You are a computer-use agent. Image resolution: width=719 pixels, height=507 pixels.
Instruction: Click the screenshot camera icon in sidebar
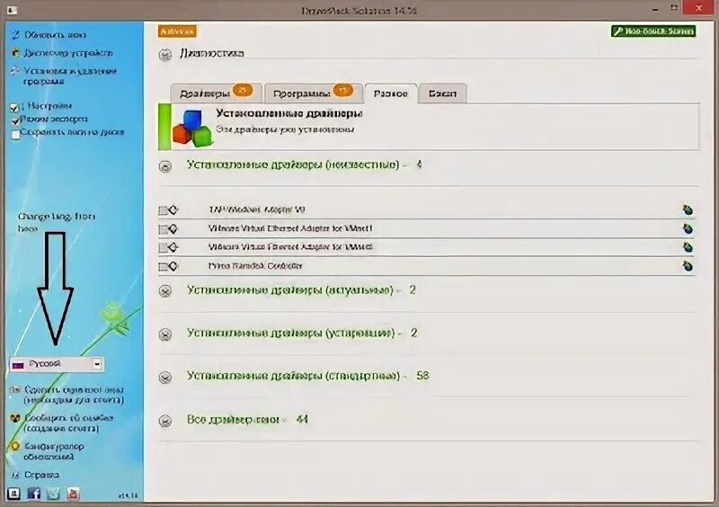coord(15,389)
